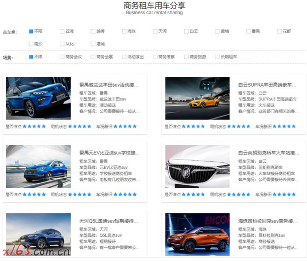Check the 从化 pickup location checkbox
The image size is (307, 261).
(62, 44)
